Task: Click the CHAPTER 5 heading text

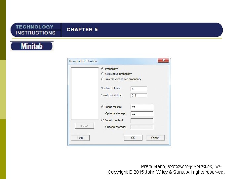Action: pos(82,30)
